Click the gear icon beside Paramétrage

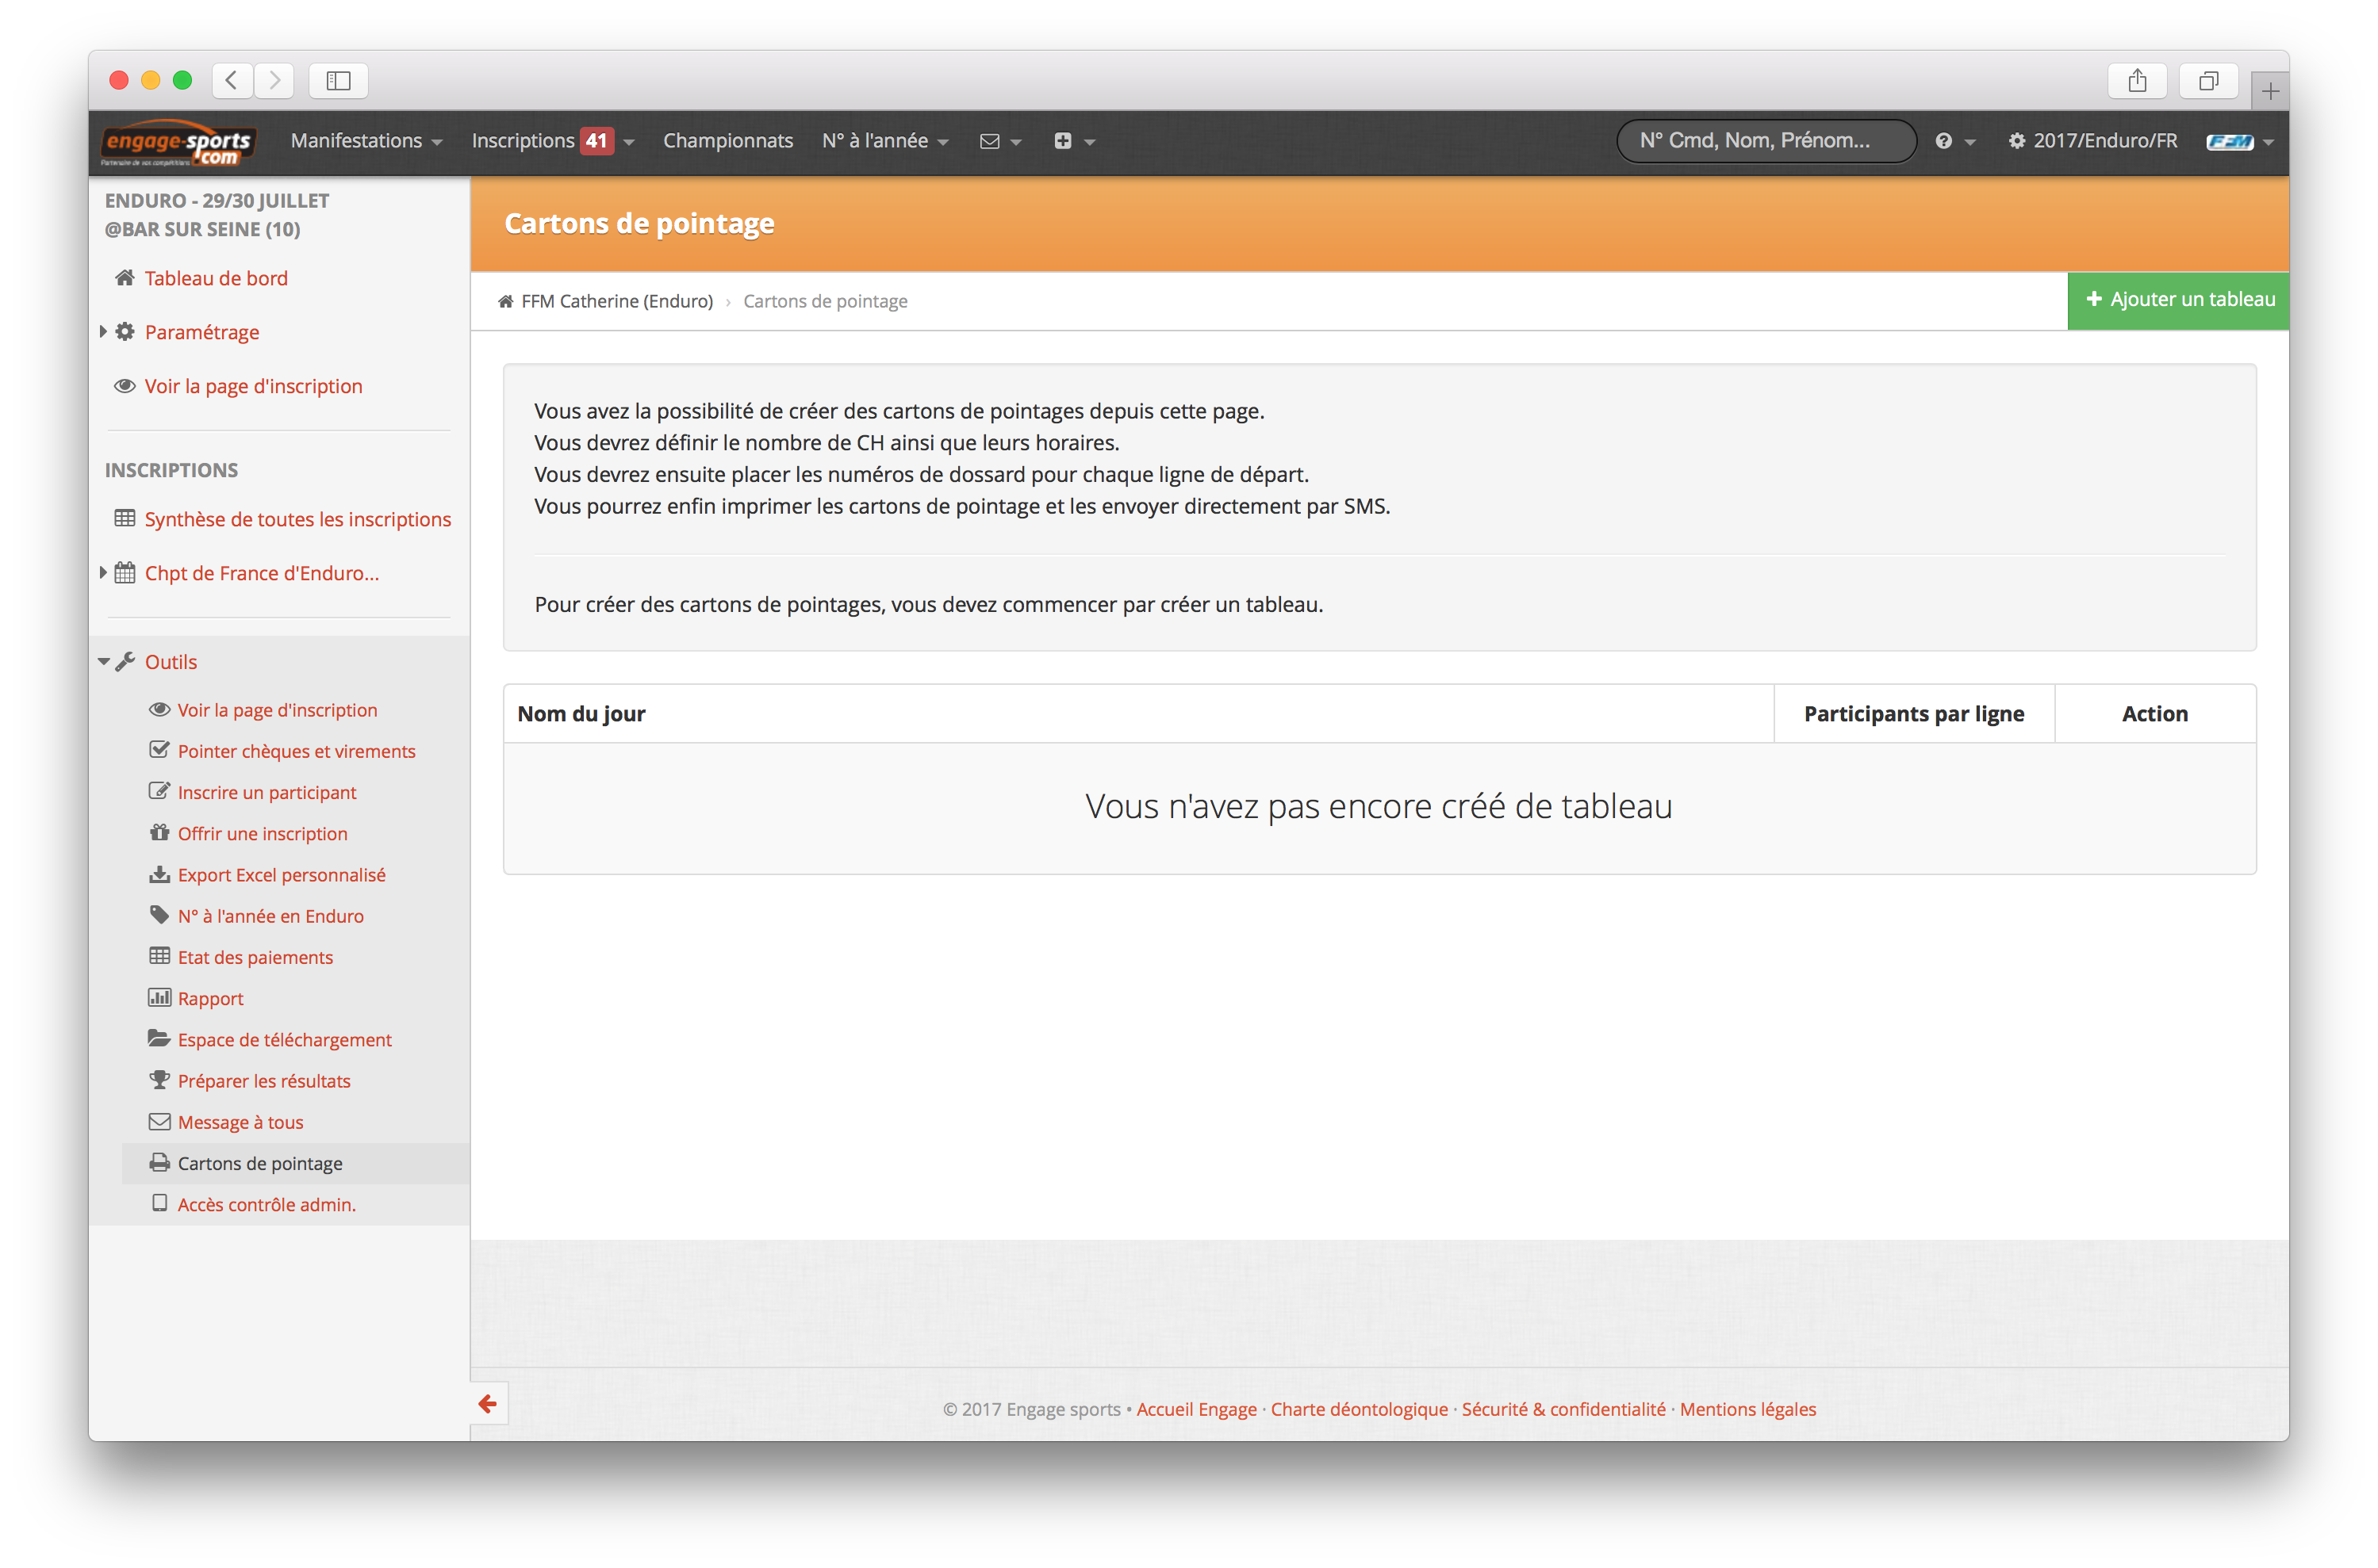[x=124, y=332]
